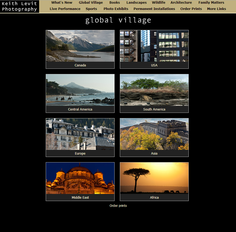236x232 pixels.
Task: View Photo Exhibits in the navigation
Action: (116, 9)
